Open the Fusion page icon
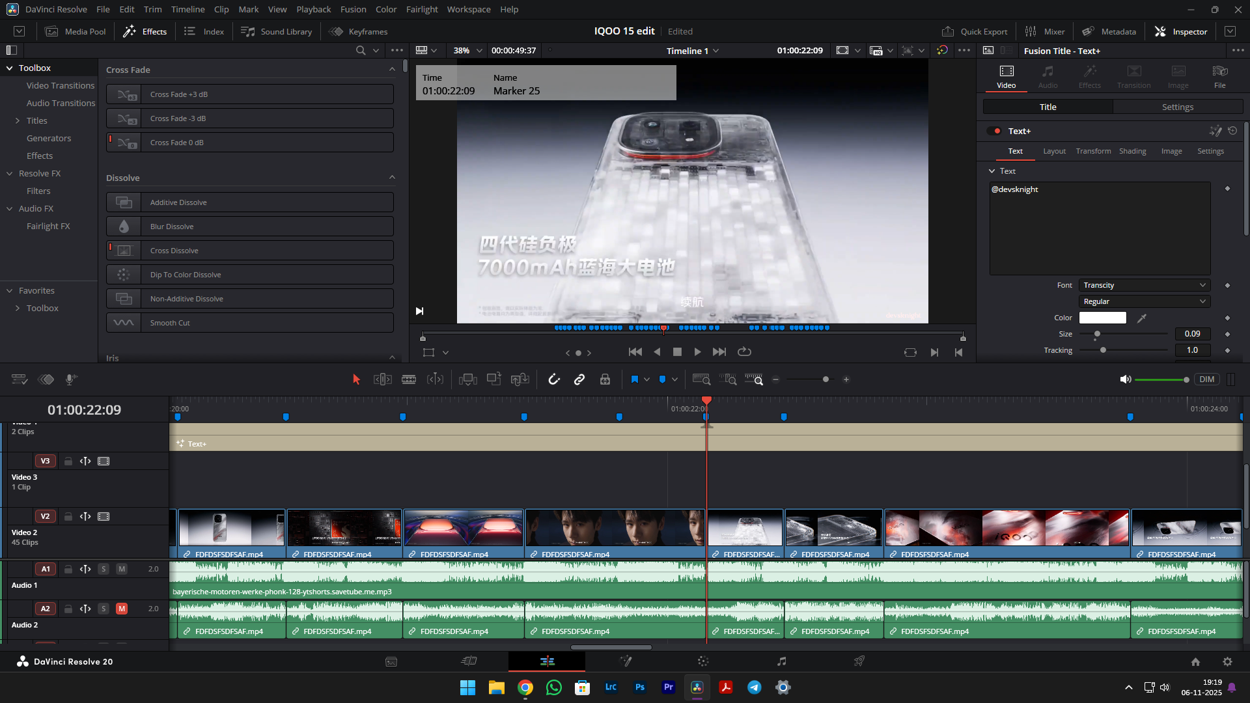The image size is (1250, 703). click(x=625, y=661)
